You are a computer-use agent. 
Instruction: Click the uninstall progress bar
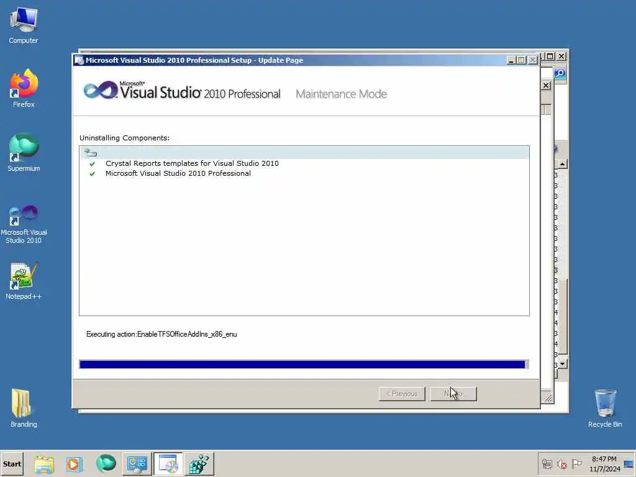point(304,364)
